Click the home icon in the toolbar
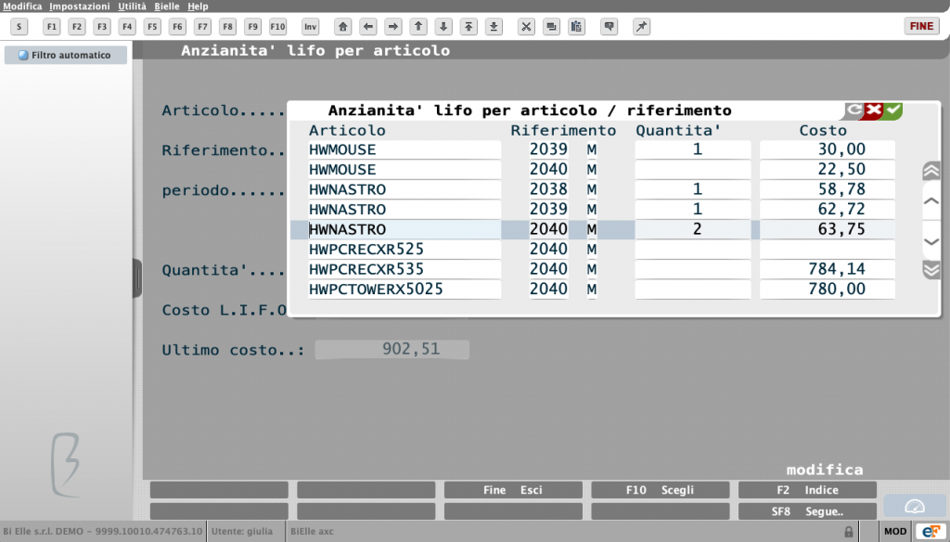Viewport: 950px width, 542px height. click(x=343, y=27)
